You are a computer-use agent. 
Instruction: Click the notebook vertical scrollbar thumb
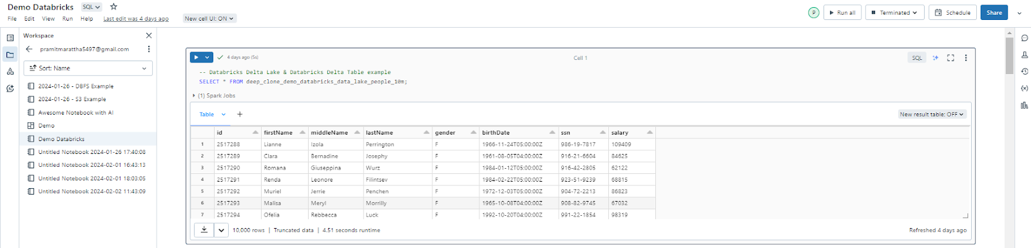click(x=1010, y=56)
